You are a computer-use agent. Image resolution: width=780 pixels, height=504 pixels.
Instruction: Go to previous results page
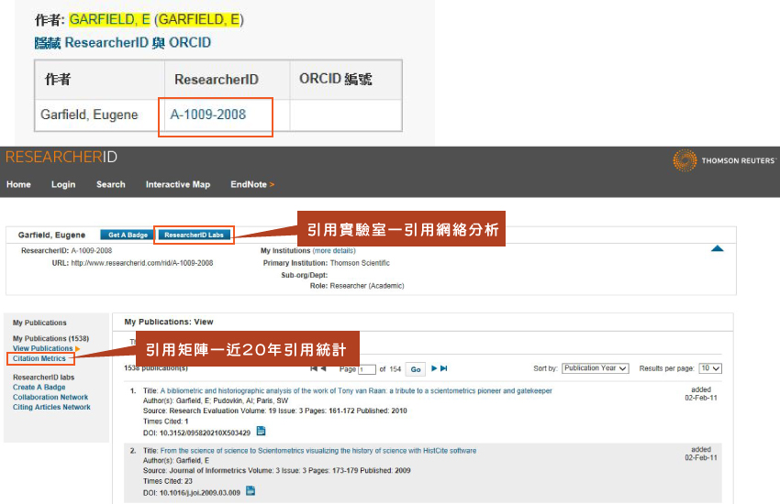tap(323, 368)
